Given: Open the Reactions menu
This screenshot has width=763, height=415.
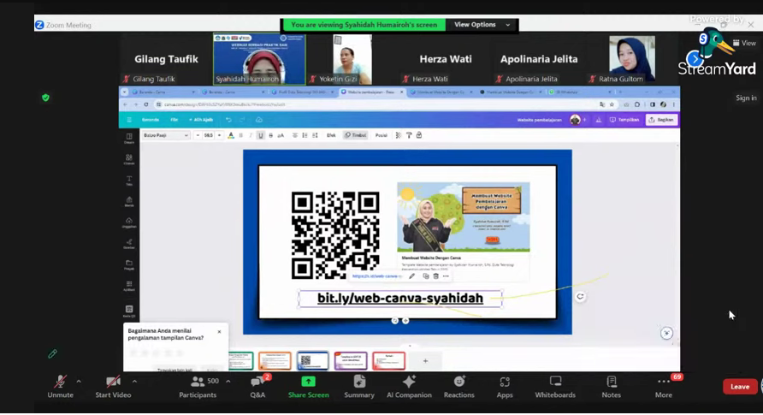Looking at the screenshot, I should click(458, 387).
